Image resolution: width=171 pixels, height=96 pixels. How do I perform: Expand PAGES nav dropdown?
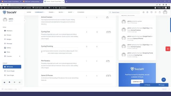pos(52,12)
